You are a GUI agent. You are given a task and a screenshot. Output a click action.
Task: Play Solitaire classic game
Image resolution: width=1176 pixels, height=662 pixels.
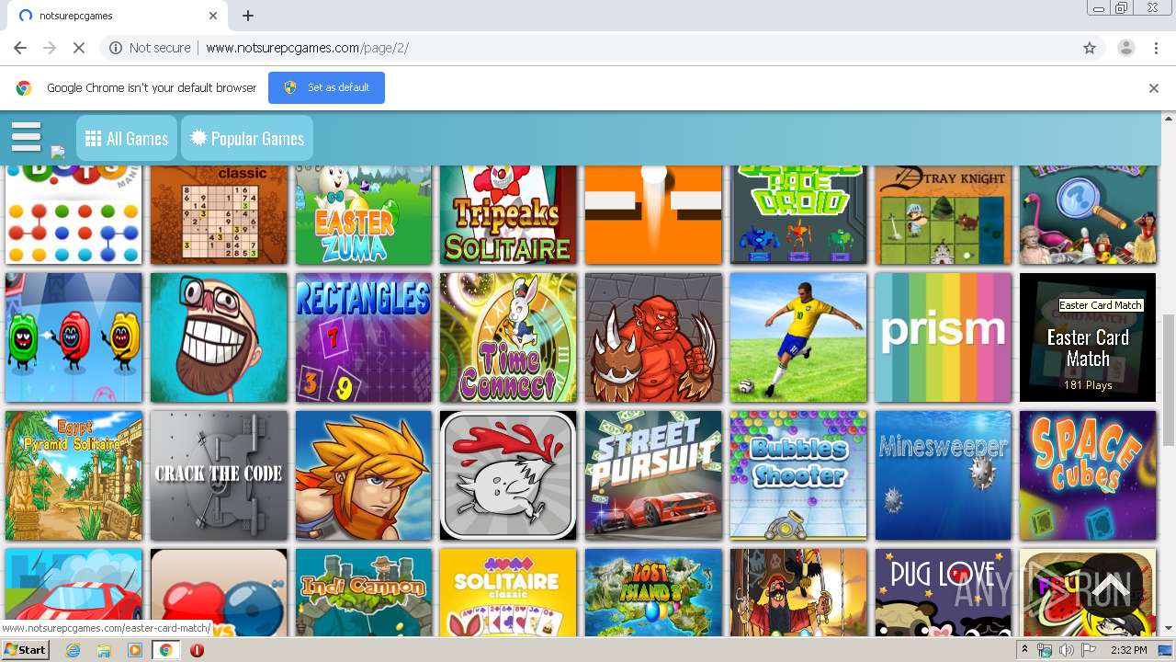pyautogui.click(x=508, y=593)
